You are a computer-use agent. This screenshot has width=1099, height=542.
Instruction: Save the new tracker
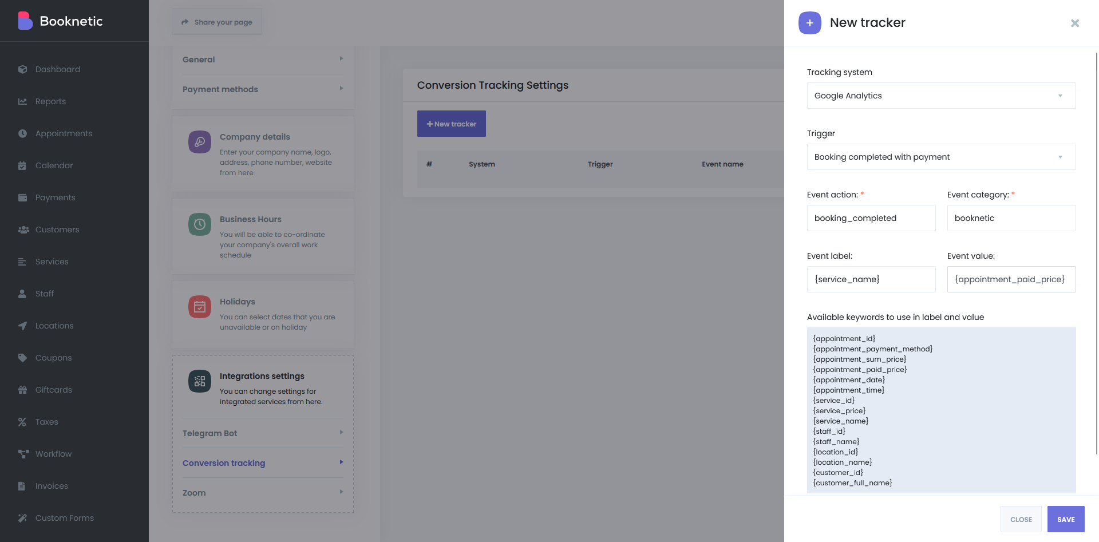[x=1066, y=519]
